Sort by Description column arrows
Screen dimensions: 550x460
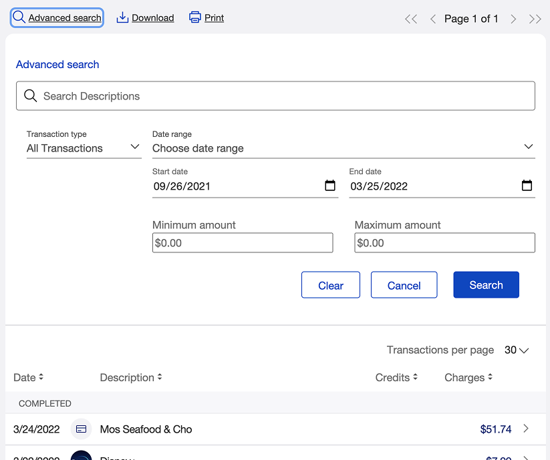(160, 377)
